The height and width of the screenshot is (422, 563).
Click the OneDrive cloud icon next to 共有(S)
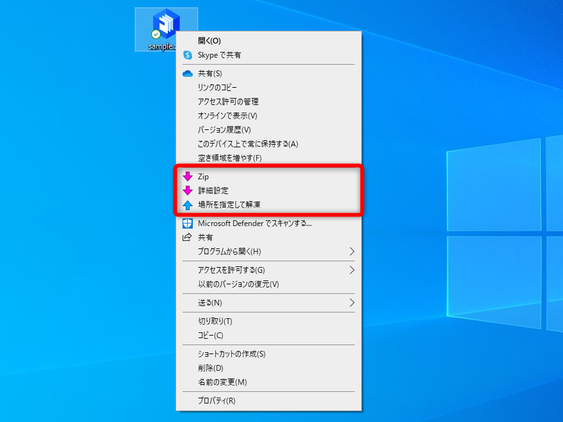[x=187, y=73]
